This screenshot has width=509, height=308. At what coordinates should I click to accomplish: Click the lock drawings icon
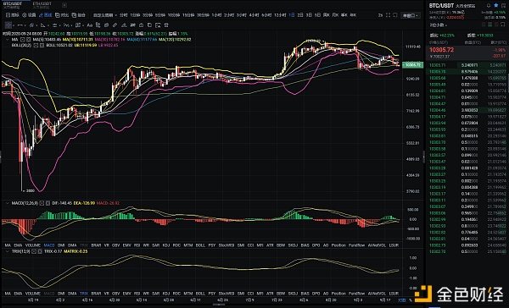click(141, 25)
